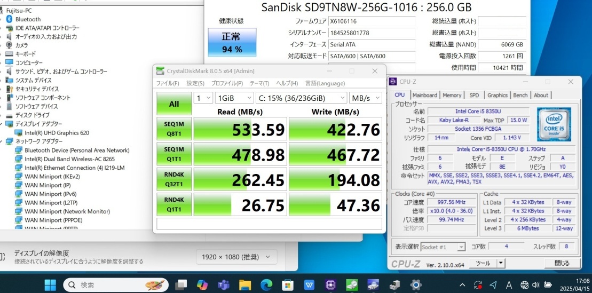Run the RND4K Q32T1 test

point(174,179)
